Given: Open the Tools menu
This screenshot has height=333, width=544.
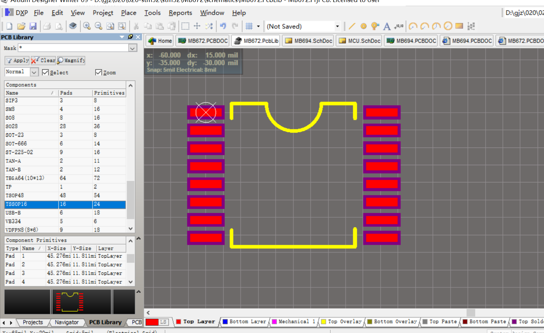Looking at the screenshot, I should point(152,13).
